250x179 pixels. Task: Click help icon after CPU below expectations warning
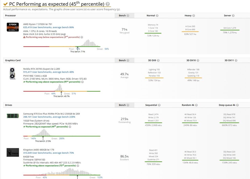[82, 37]
